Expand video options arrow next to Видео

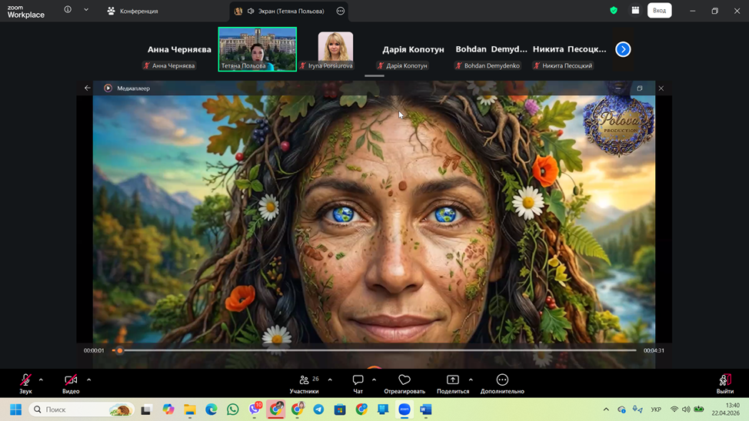click(89, 380)
